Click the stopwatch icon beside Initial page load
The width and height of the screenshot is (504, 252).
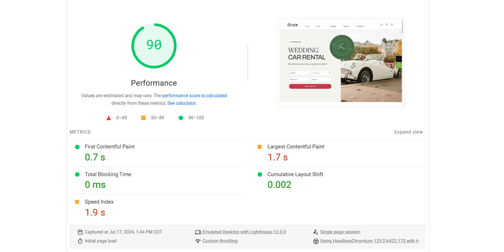click(80, 241)
